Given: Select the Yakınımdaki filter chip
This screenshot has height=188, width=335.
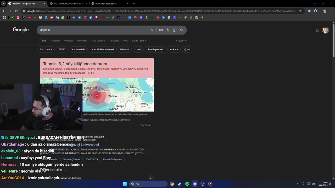Looking at the screenshot, I should (78, 49).
